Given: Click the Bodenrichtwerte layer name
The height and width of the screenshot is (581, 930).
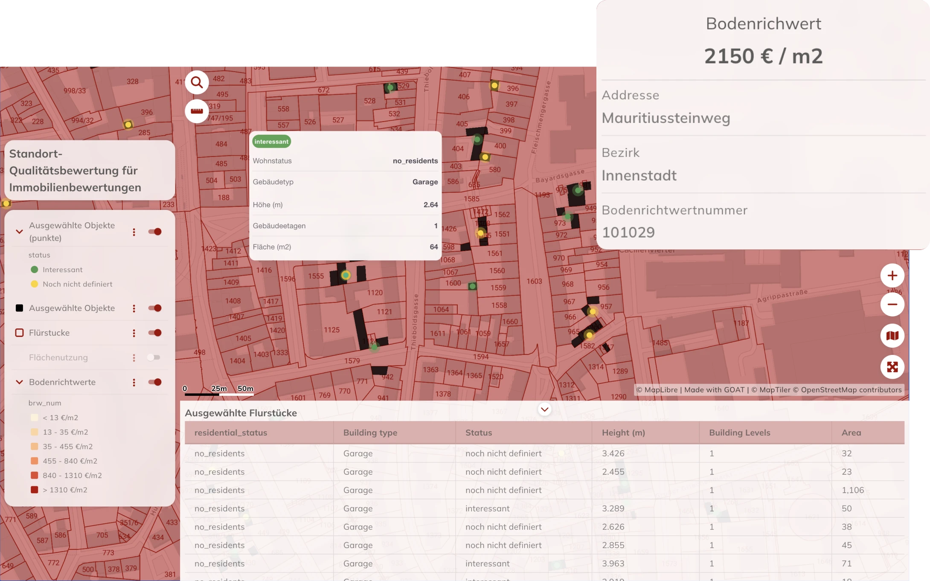Looking at the screenshot, I should [x=62, y=382].
